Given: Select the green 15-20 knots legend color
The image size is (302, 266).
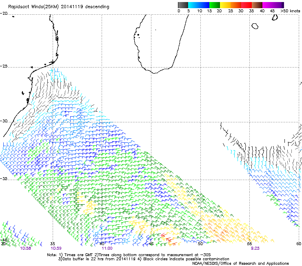Looking at the screenshot, I should point(215,5).
